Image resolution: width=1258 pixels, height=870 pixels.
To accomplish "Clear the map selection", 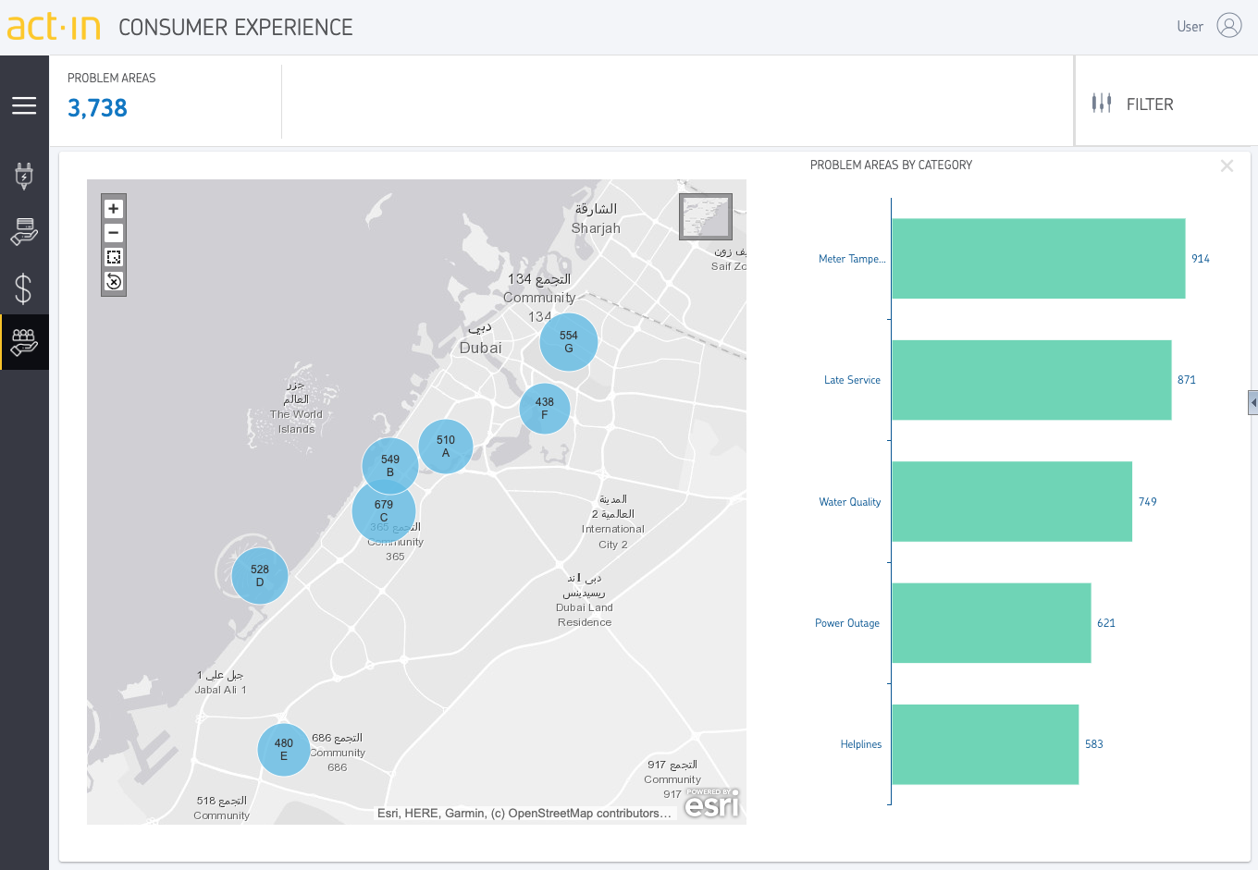I will (114, 281).
